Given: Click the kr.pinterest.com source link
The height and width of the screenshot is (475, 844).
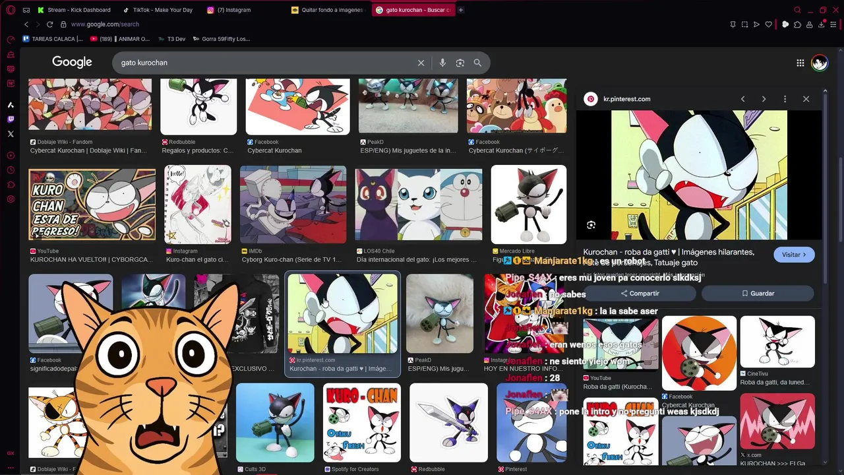Looking at the screenshot, I should click(x=626, y=99).
